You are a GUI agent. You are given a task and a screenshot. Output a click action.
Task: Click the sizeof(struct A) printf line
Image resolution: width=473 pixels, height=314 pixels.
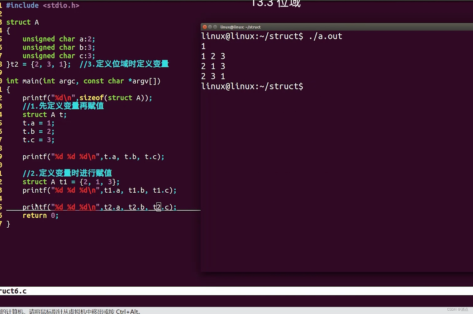click(87, 98)
